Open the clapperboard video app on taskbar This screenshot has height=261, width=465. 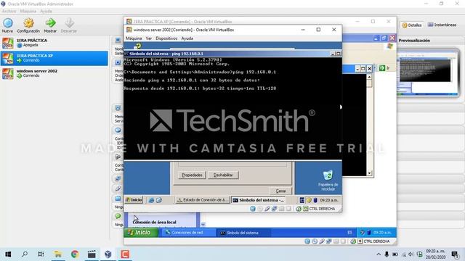92,254
